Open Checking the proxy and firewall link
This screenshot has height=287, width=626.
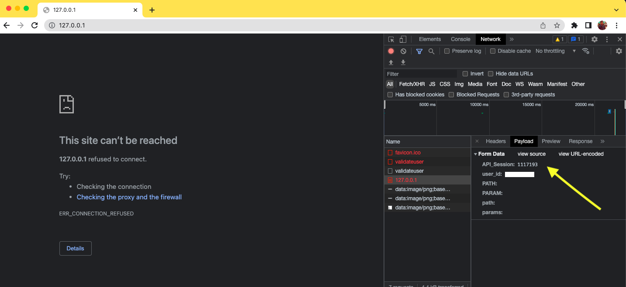(129, 197)
